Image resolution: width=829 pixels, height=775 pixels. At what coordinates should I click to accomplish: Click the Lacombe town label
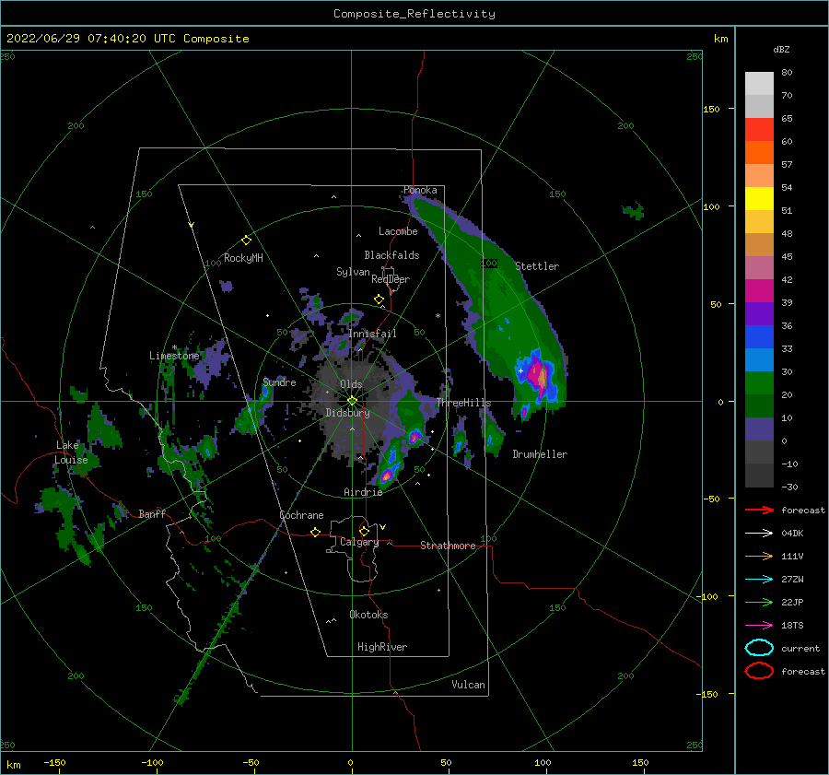pos(398,231)
